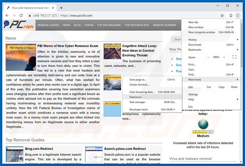
Task: Click the FBI Warns article thumbnail
Action: [21, 57]
